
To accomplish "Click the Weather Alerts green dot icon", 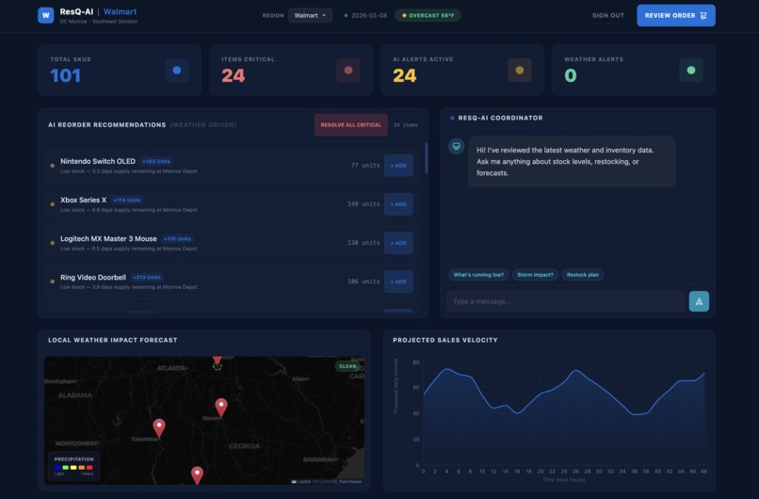I will click(691, 71).
